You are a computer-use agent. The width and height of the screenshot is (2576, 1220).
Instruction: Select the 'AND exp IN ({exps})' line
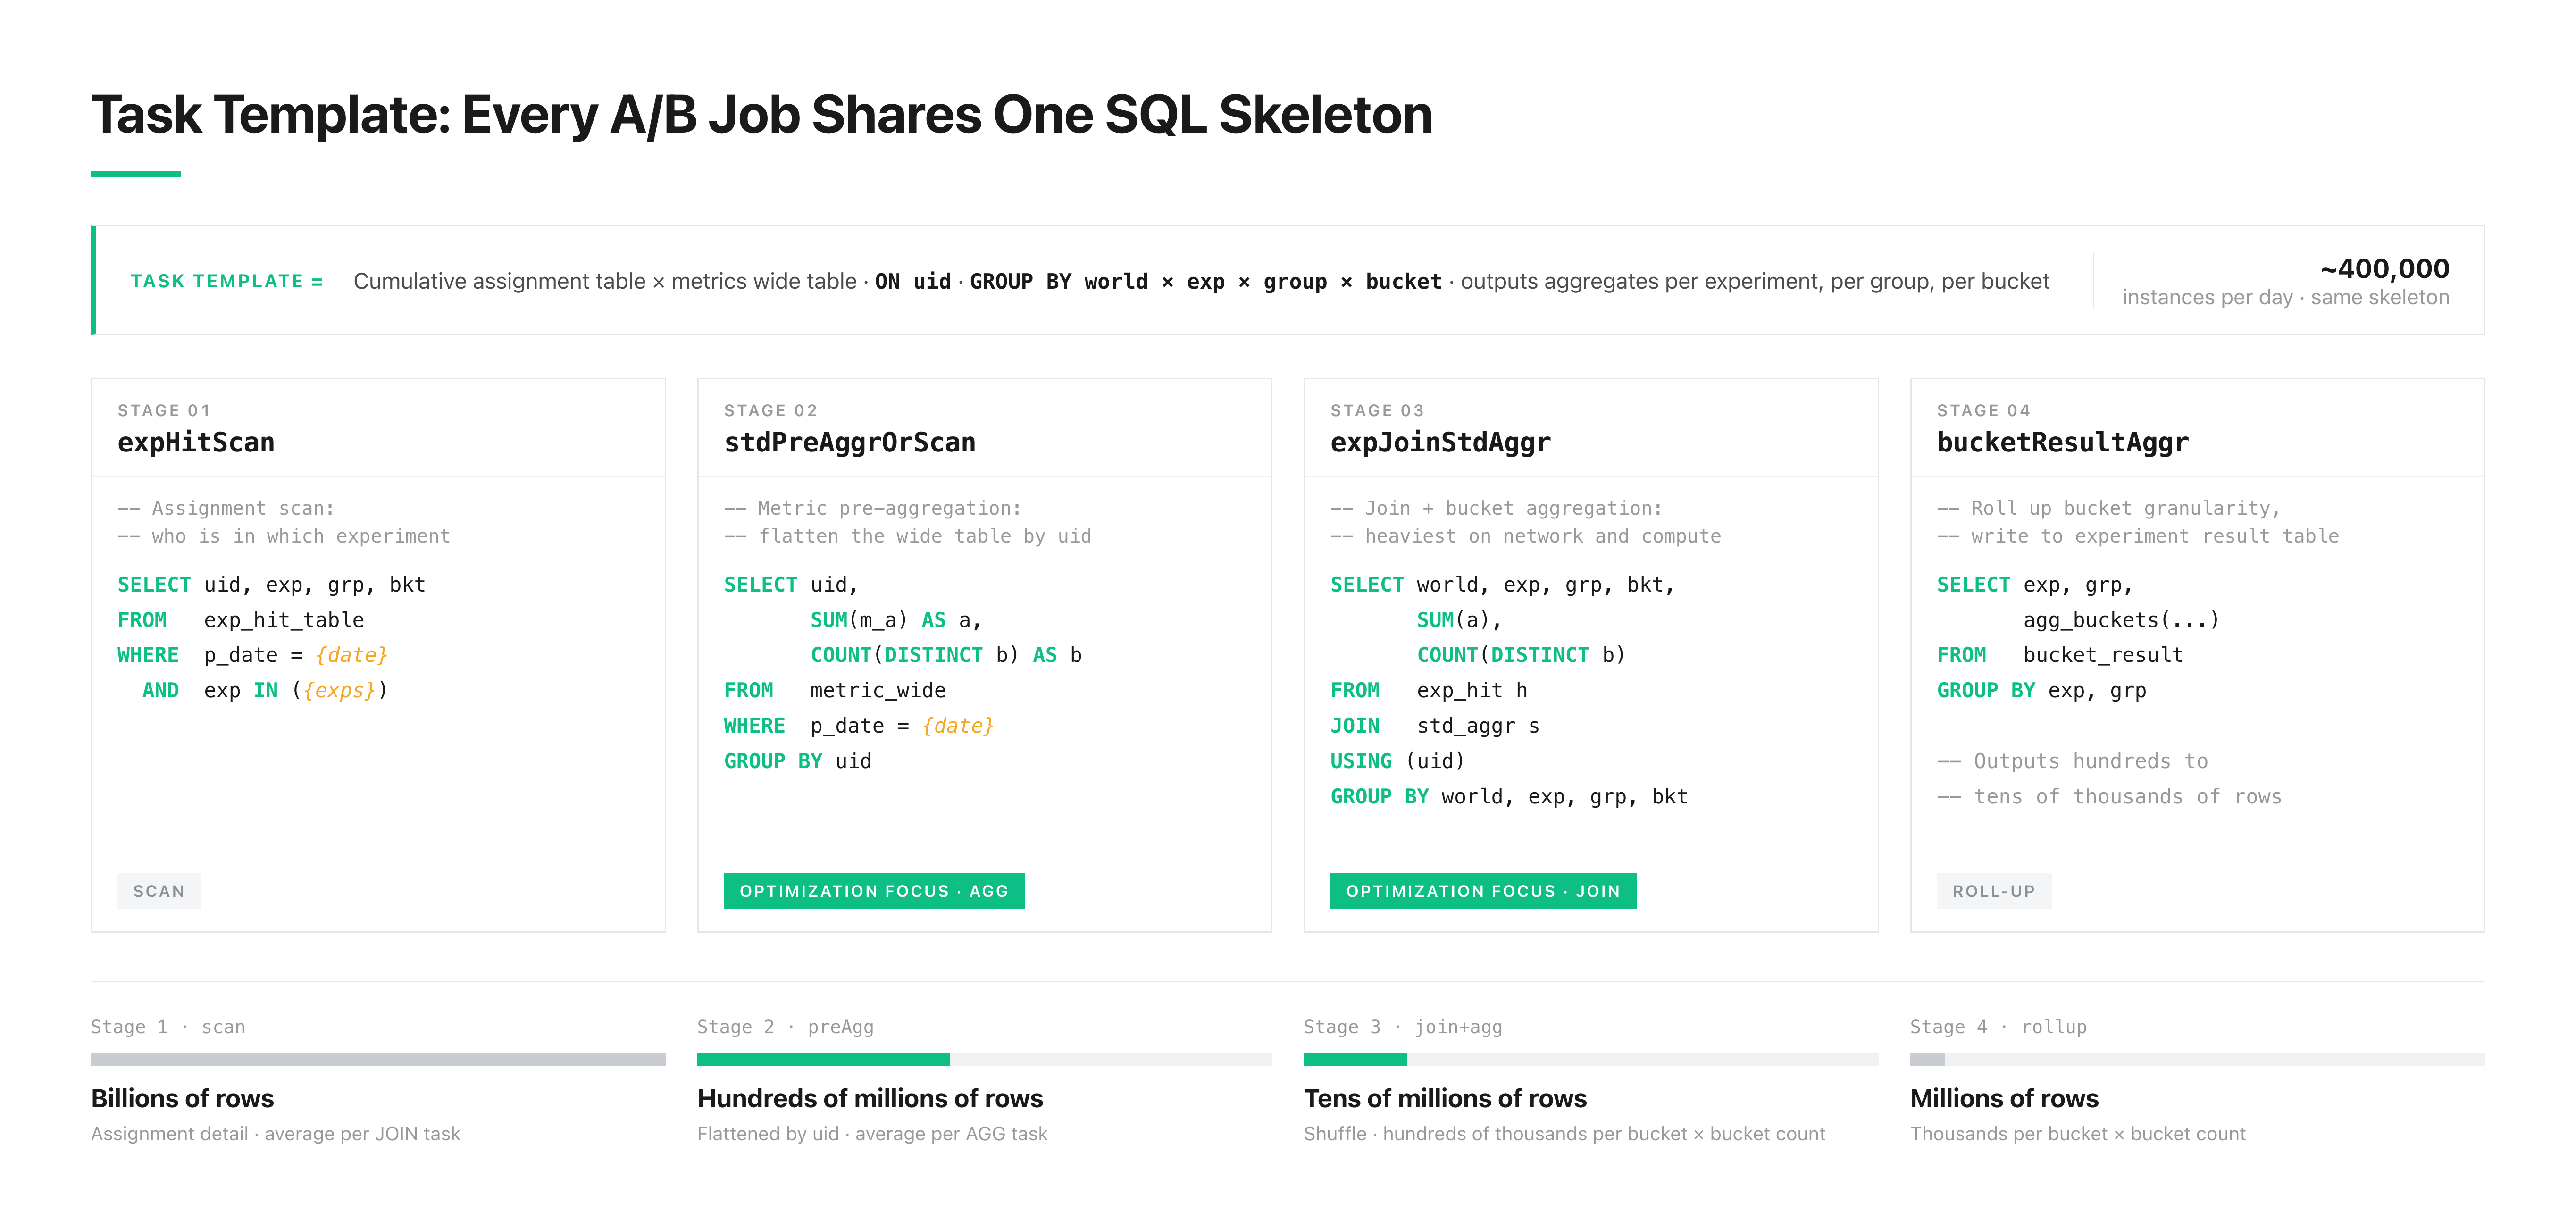click(264, 690)
